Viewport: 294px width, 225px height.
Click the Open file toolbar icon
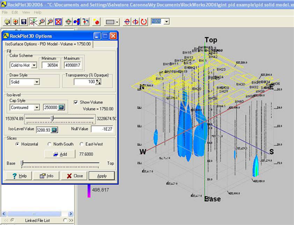(7, 22)
